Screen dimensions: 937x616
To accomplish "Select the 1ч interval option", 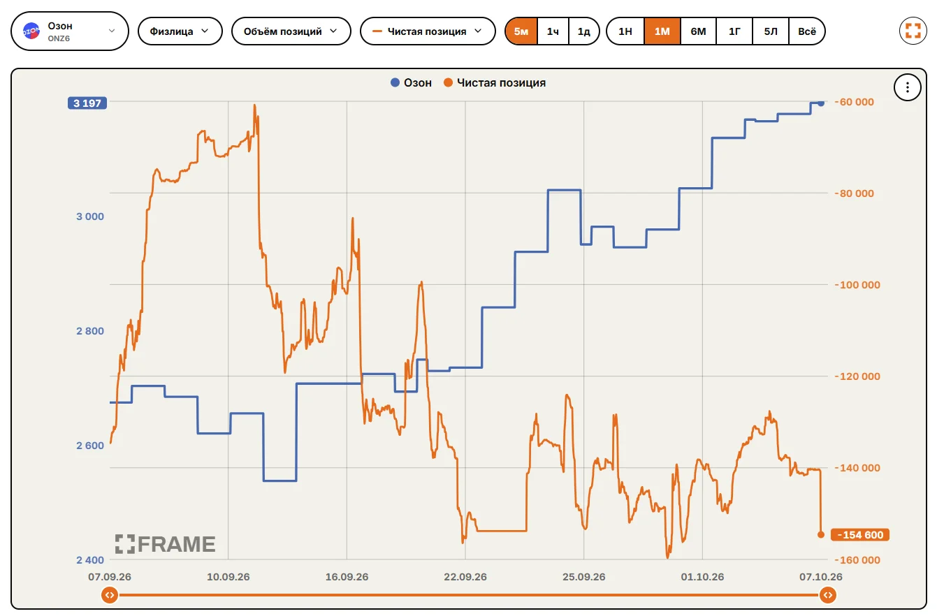I will tap(553, 31).
